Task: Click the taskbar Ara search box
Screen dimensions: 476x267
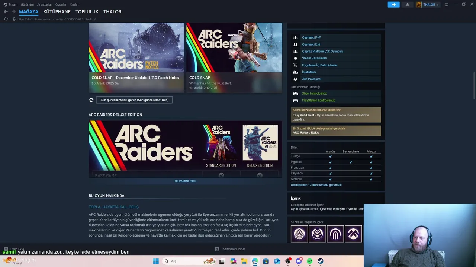Action: [x=189, y=261]
